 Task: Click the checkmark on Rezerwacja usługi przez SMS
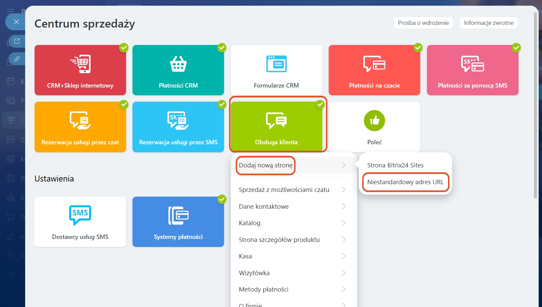tap(222, 105)
